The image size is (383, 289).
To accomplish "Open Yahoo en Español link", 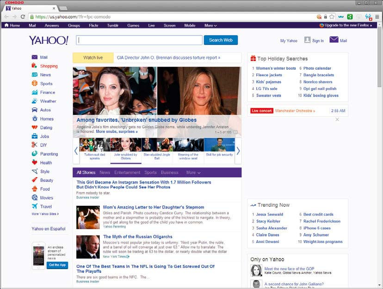I will [x=49, y=229].
